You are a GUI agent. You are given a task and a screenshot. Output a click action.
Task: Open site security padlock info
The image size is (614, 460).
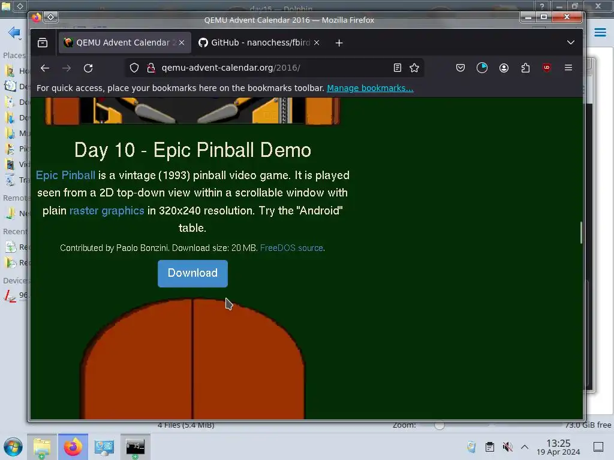[151, 68]
